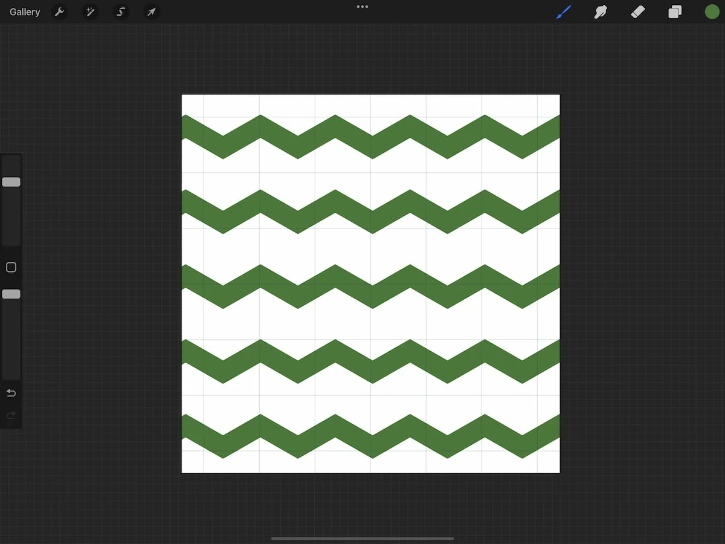Select the Eraser tool
The width and height of the screenshot is (725, 544).
click(638, 12)
